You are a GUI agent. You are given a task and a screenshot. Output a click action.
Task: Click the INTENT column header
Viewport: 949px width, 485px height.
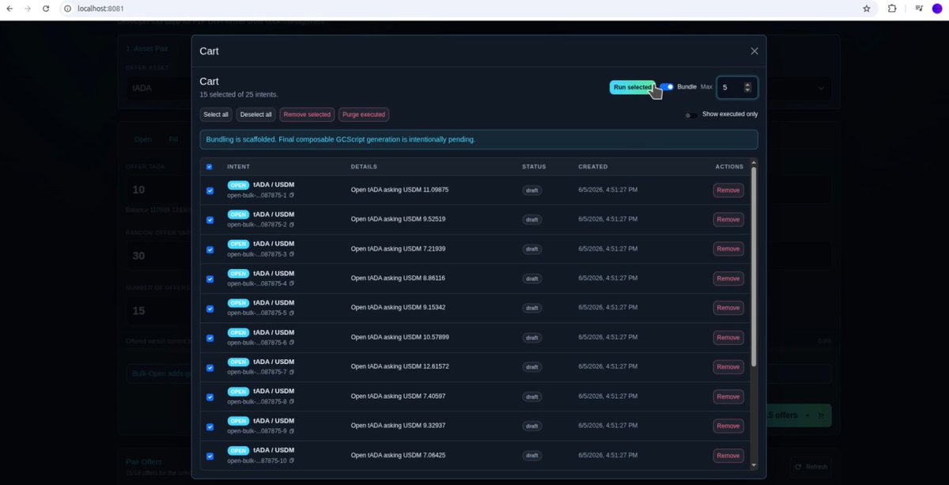[x=238, y=167]
